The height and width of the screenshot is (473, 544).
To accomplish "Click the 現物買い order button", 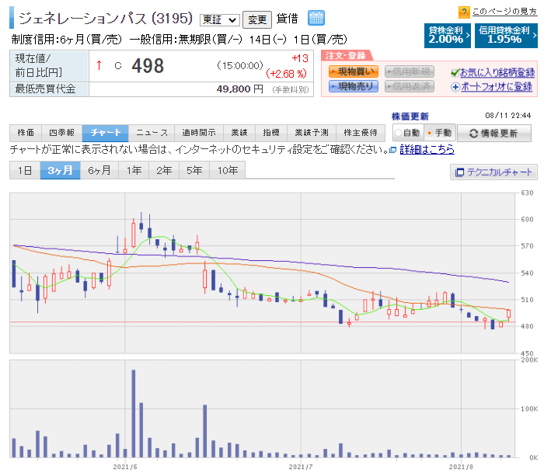I will pyautogui.click(x=353, y=71).
